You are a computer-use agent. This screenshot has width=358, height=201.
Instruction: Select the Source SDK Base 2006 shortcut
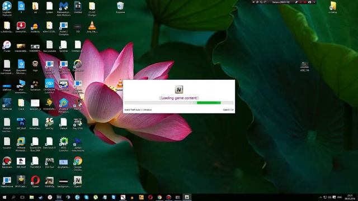35,144
